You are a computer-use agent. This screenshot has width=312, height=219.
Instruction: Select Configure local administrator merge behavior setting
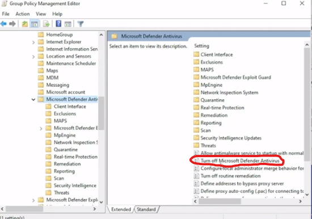pos(252,169)
